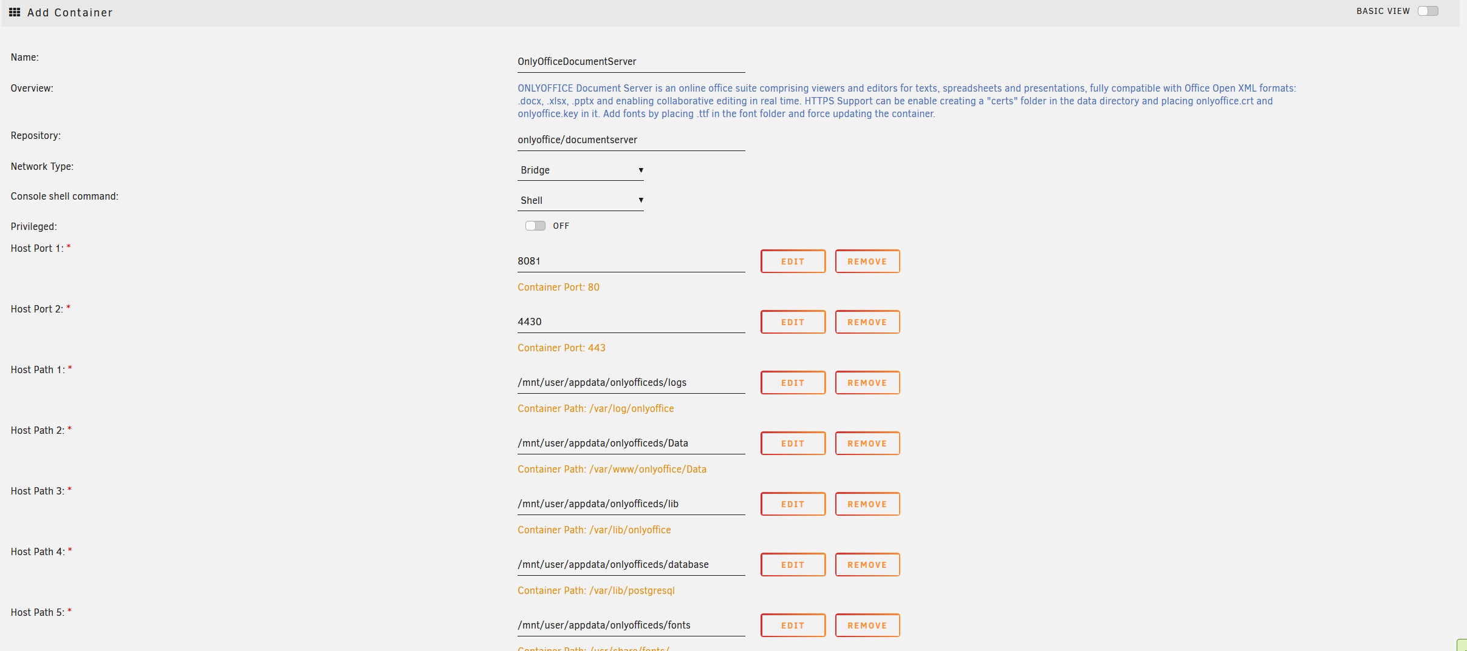Click the Host Path 1 logs field
Screen dimensions: 1467x651
(631, 382)
